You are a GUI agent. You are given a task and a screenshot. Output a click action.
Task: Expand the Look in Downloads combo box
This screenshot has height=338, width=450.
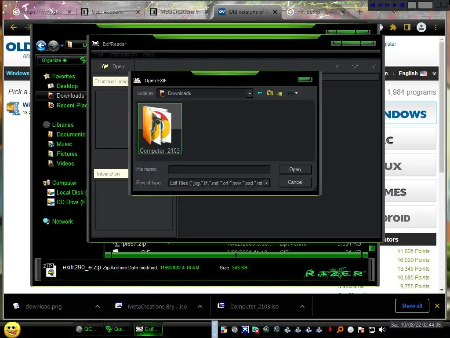(x=250, y=93)
